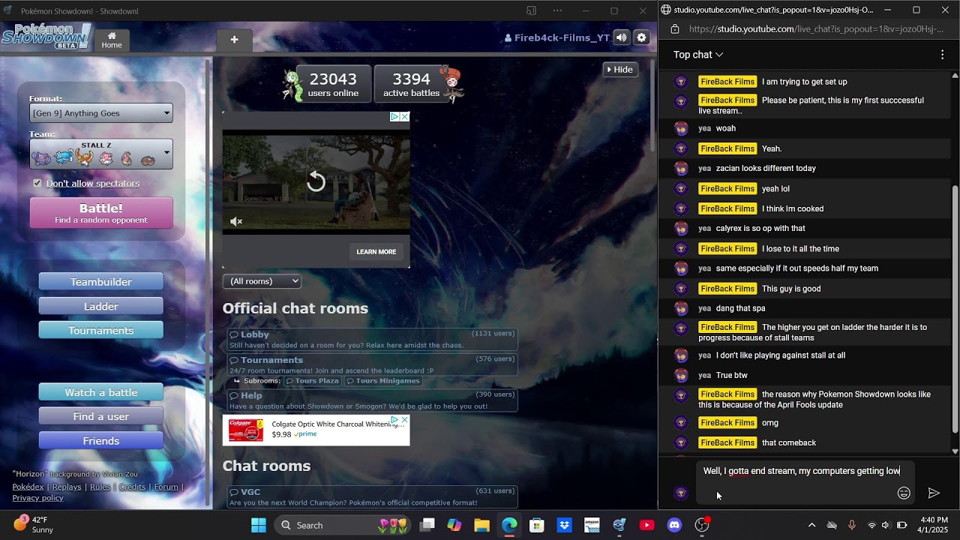The height and width of the screenshot is (540, 960).
Task: Open YouTube app from taskbar
Action: point(646,525)
